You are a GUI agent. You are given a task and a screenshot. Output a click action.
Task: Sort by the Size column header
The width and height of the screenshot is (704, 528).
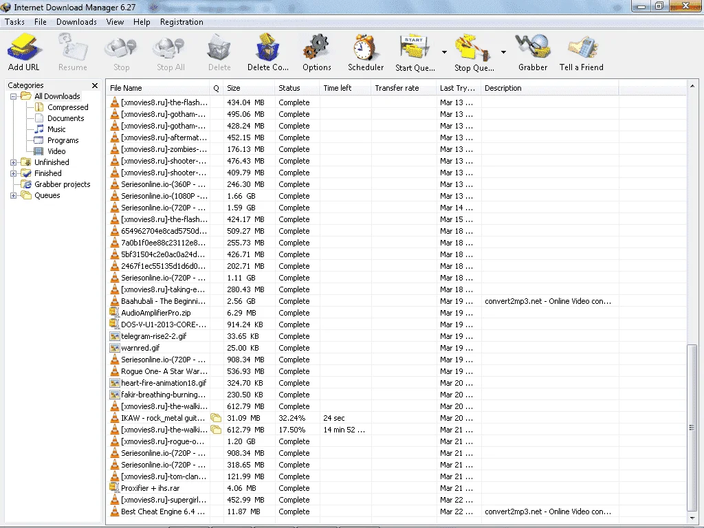click(249, 88)
